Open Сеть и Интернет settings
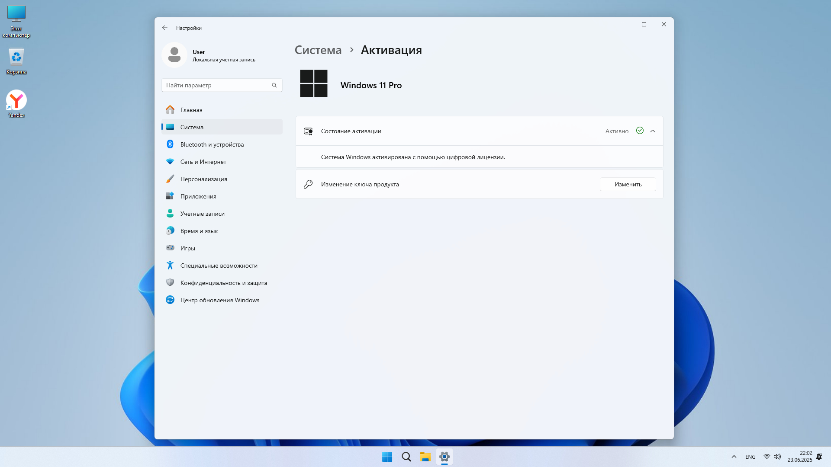The width and height of the screenshot is (831, 467). click(x=203, y=162)
